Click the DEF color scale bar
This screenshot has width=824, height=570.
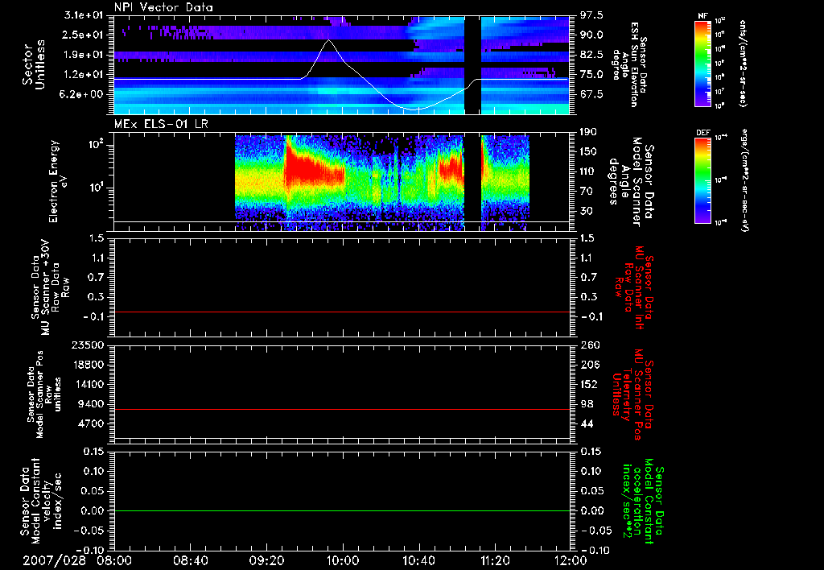pyautogui.click(x=703, y=181)
